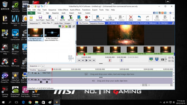Click the Delete red X toolbar icon
The height and width of the screenshot is (105, 187).
(131, 17)
